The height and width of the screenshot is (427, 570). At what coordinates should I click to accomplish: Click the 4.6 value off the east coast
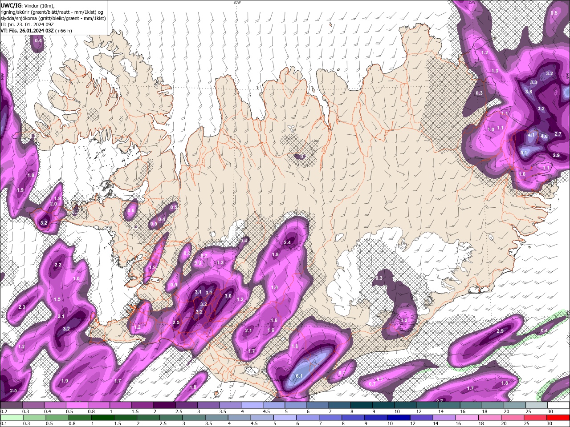(544, 137)
